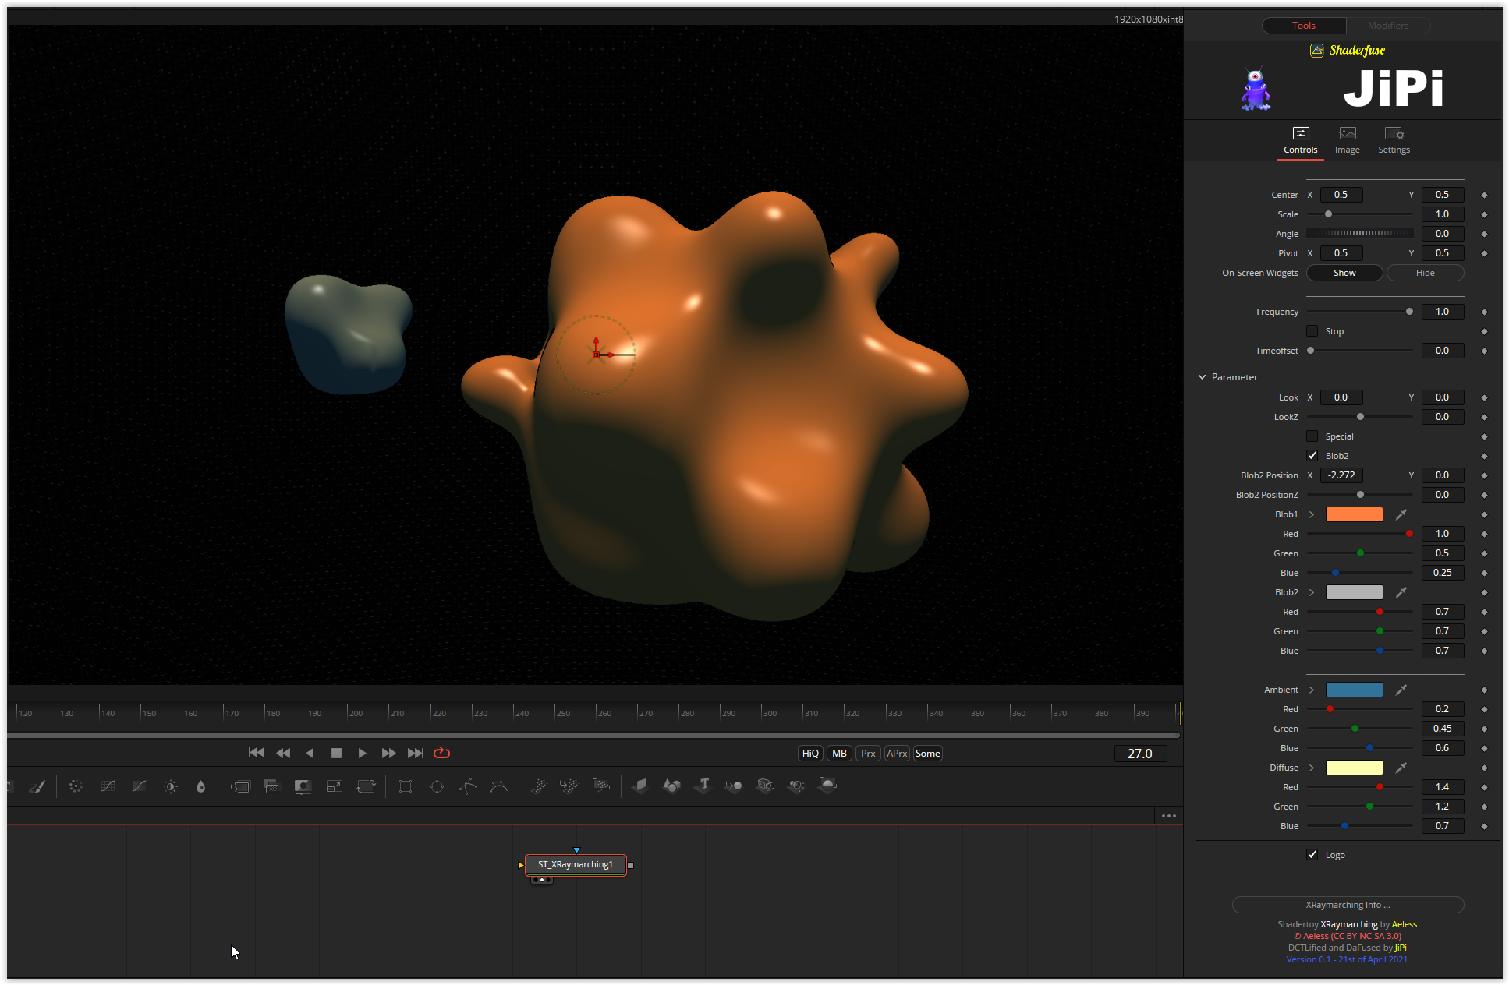Toggle APrx auto proxy mode
Viewport: 1509px width, 985px height.
[897, 754]
